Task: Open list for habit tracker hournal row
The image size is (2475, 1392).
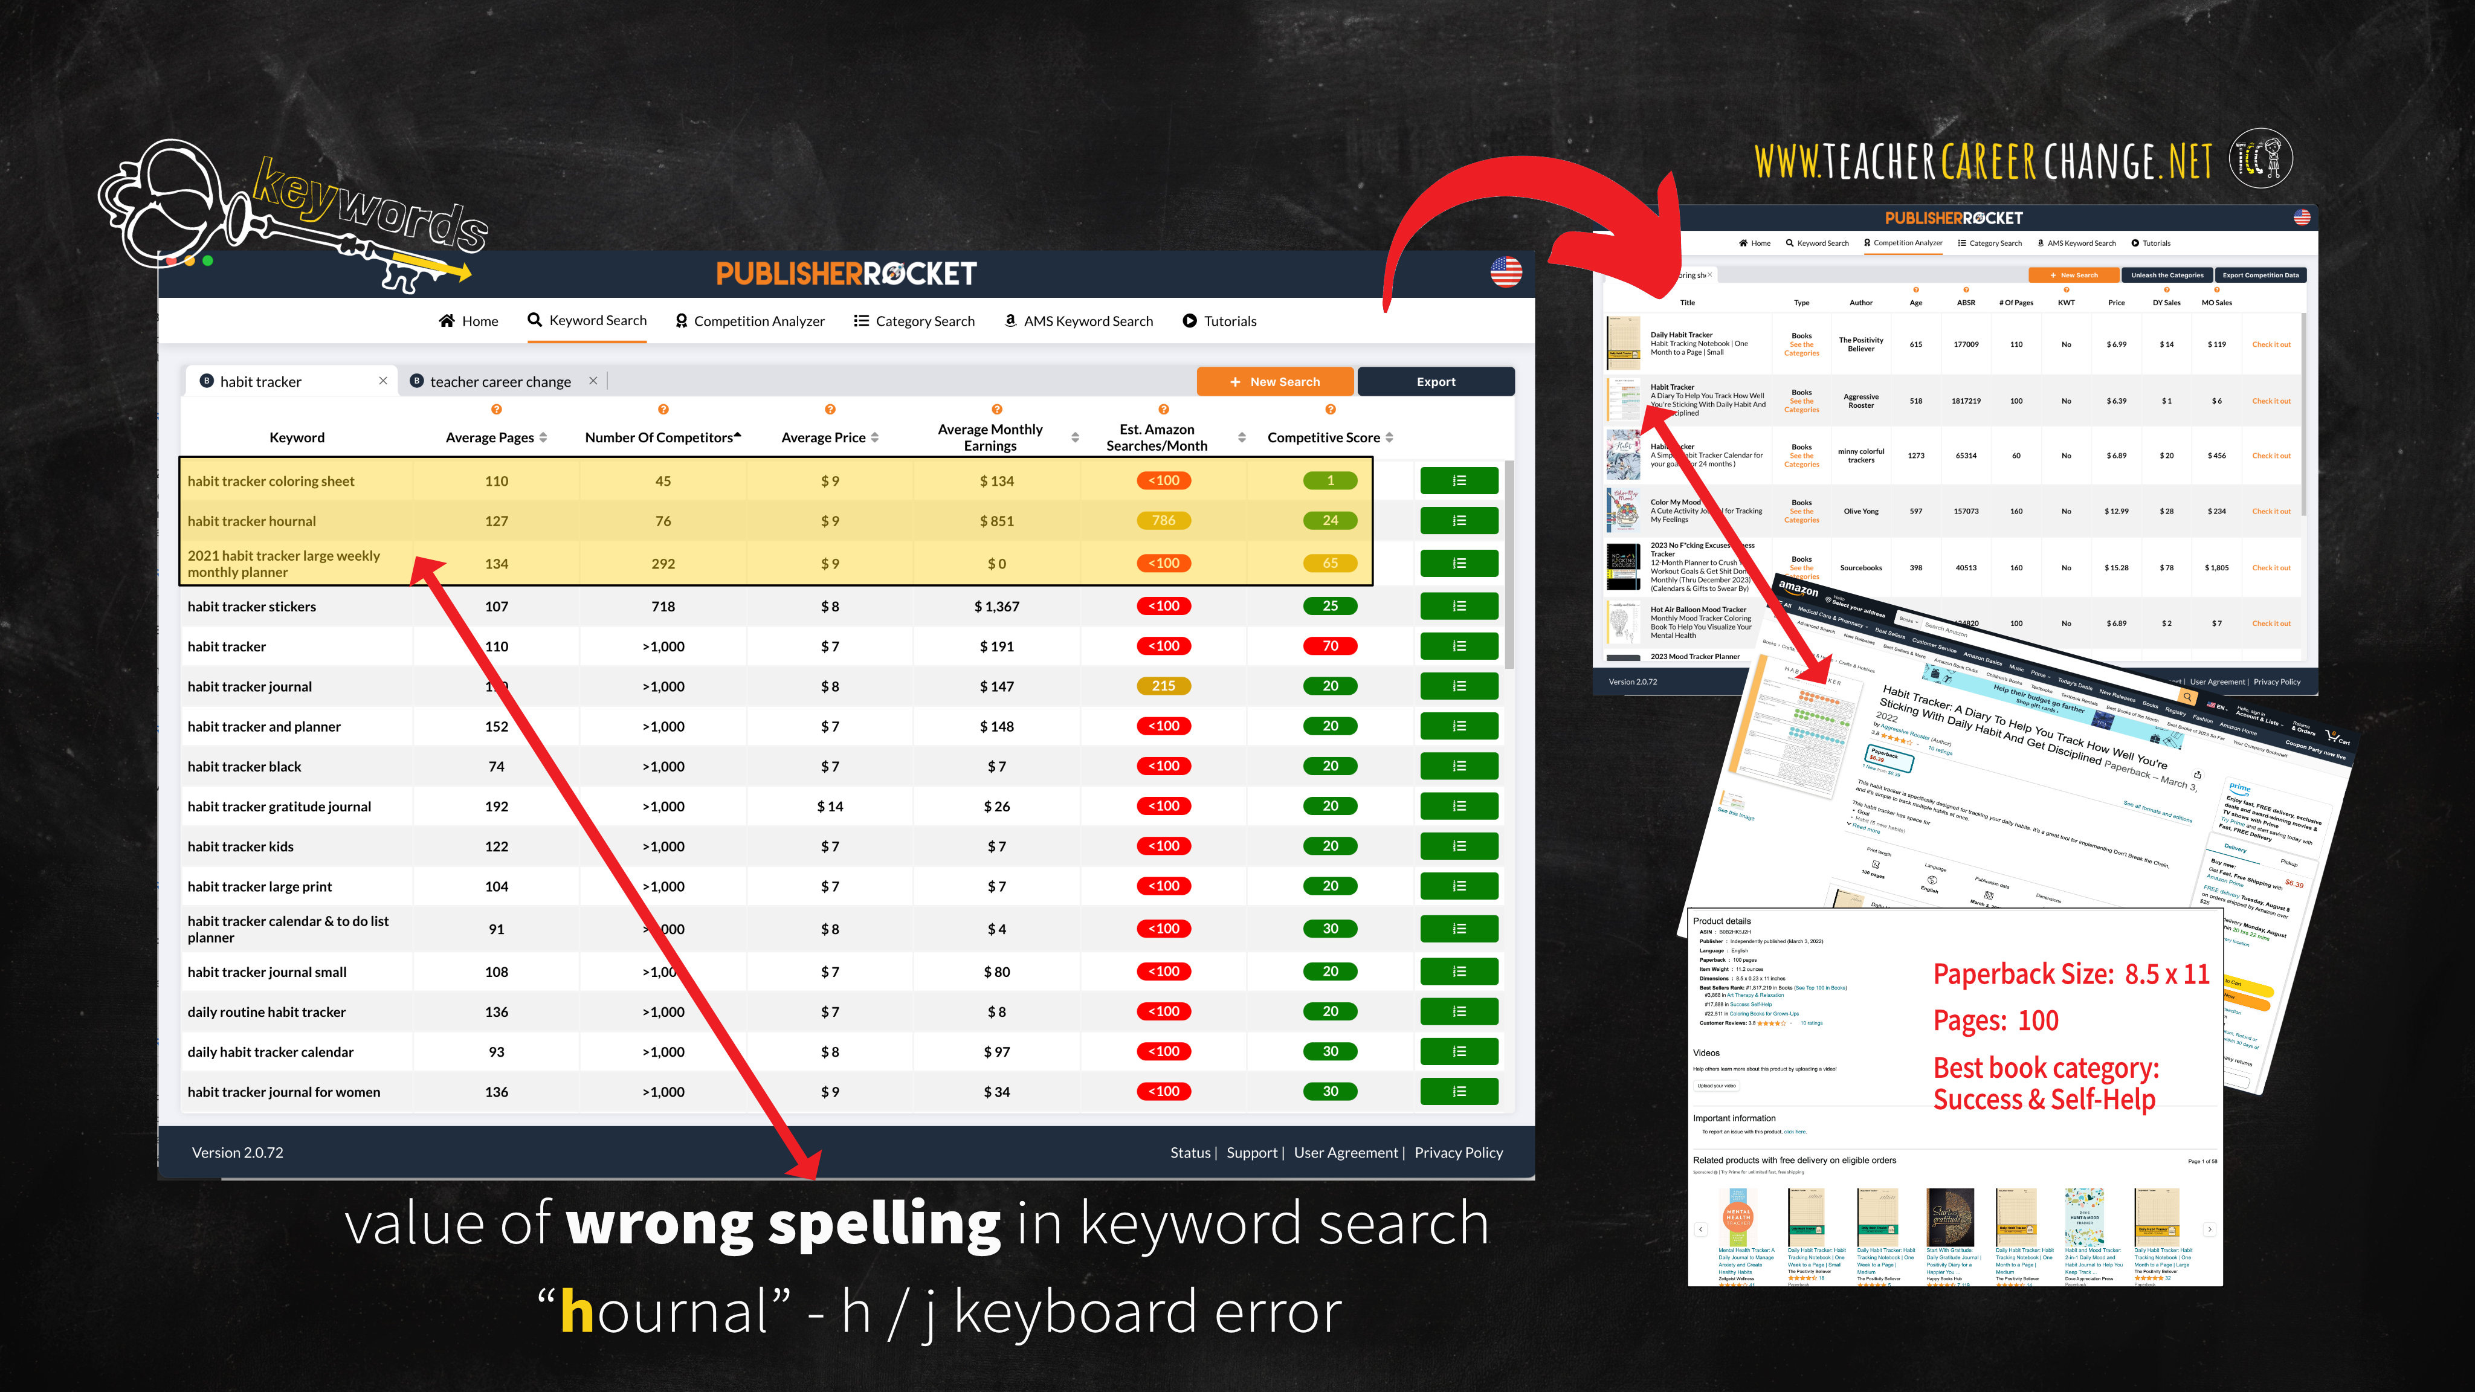Action: point(1459,521)
